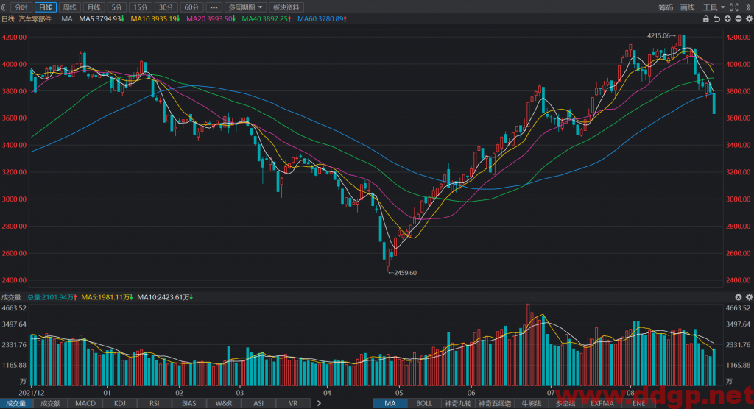Image resolution: width=754 pixels, height=409 pixels.
Task: Expand right panel with double-chevron icon
Action: click(748, 7)
